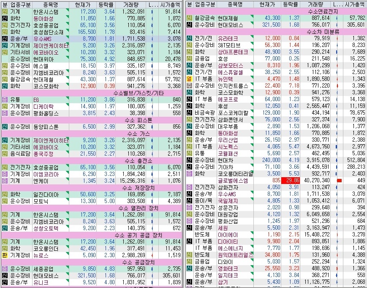This screenshot has width=367, height=288.
Task: Click the 증 badge in the EG row
Action: click(x=5, y=99)
